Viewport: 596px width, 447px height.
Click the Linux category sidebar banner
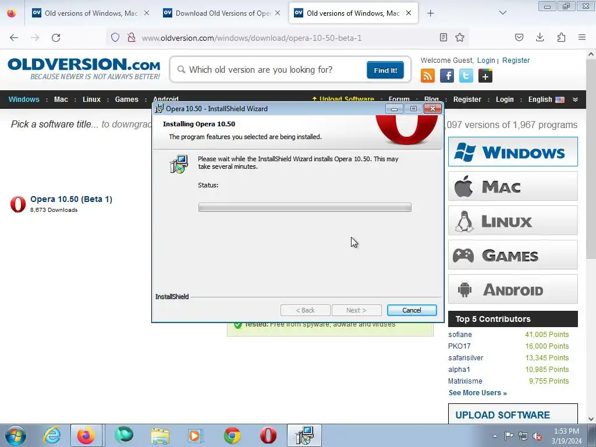tap(513, 221)
